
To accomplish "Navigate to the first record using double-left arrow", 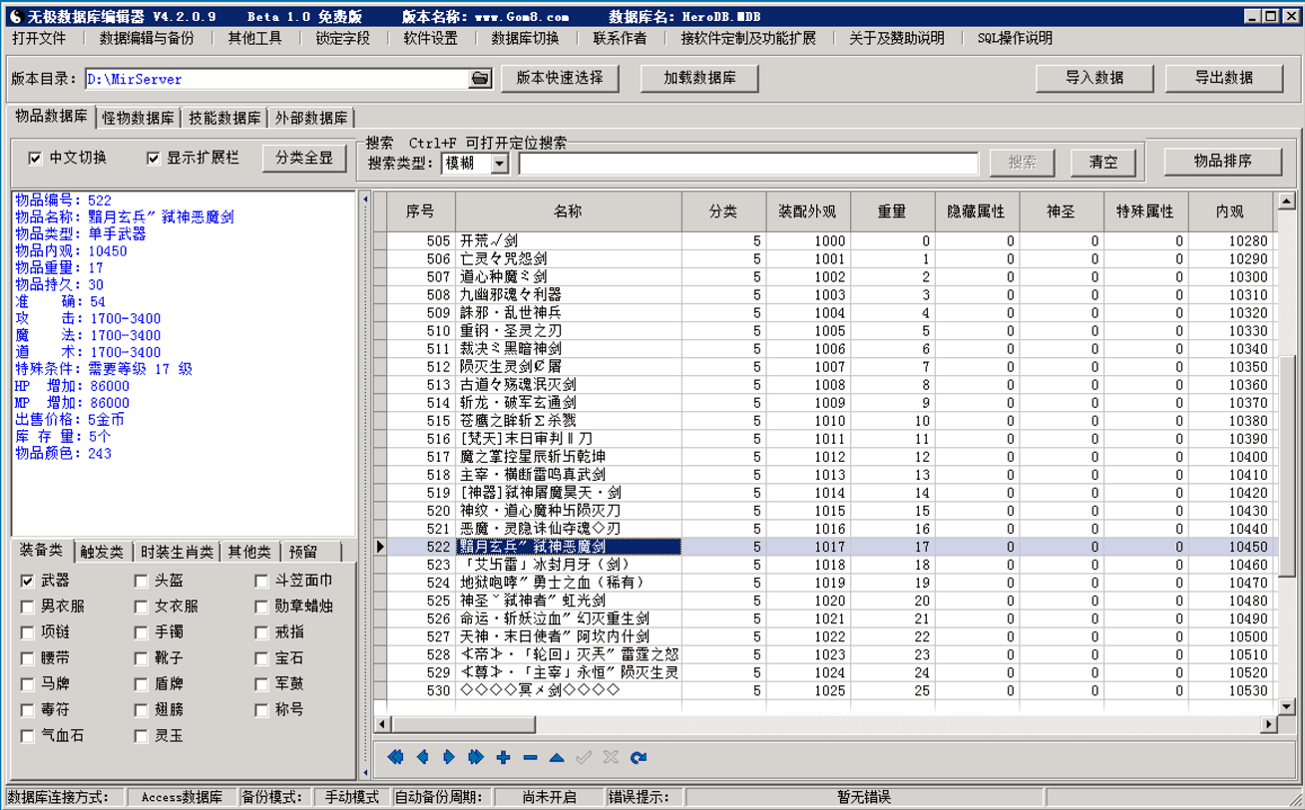I will click(x=396, y=758).
